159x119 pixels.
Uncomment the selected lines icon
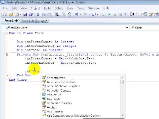coord(70,15)
